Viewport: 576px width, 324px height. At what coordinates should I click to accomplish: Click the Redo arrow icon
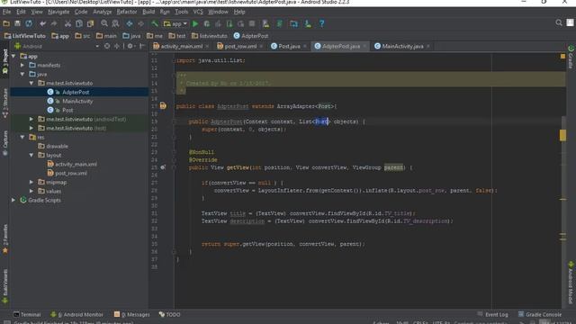click(54, 23)
